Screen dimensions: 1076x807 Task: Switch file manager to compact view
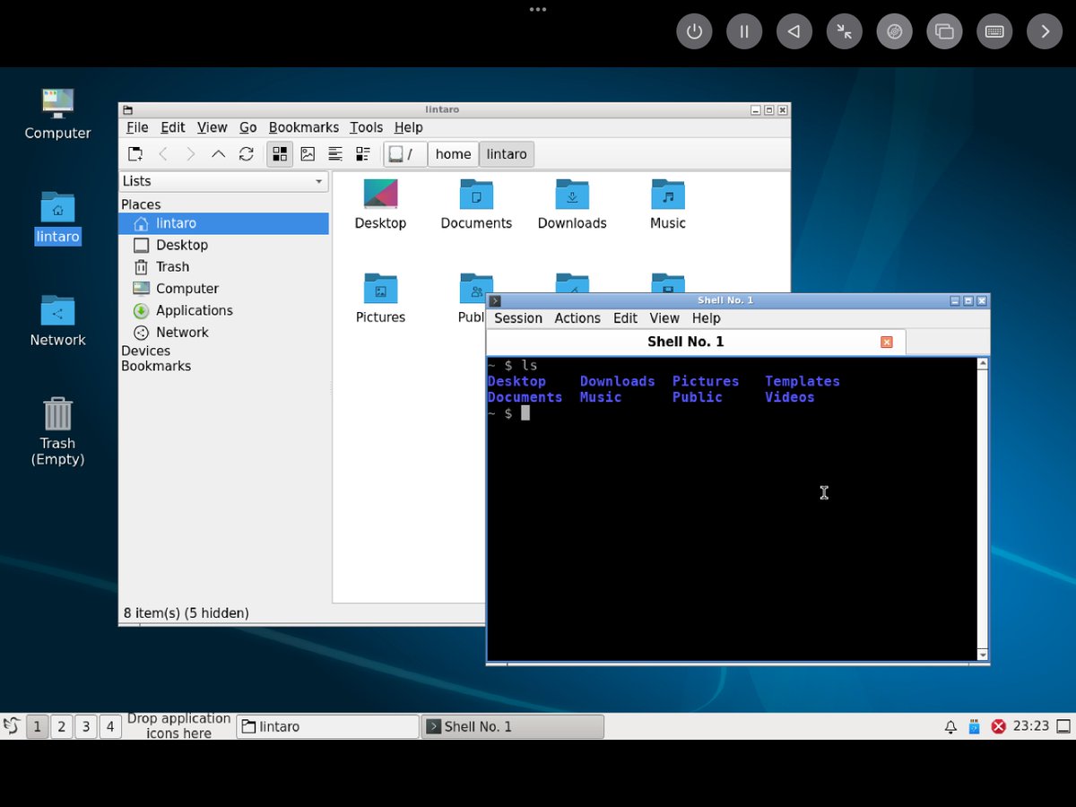[335, 154]
